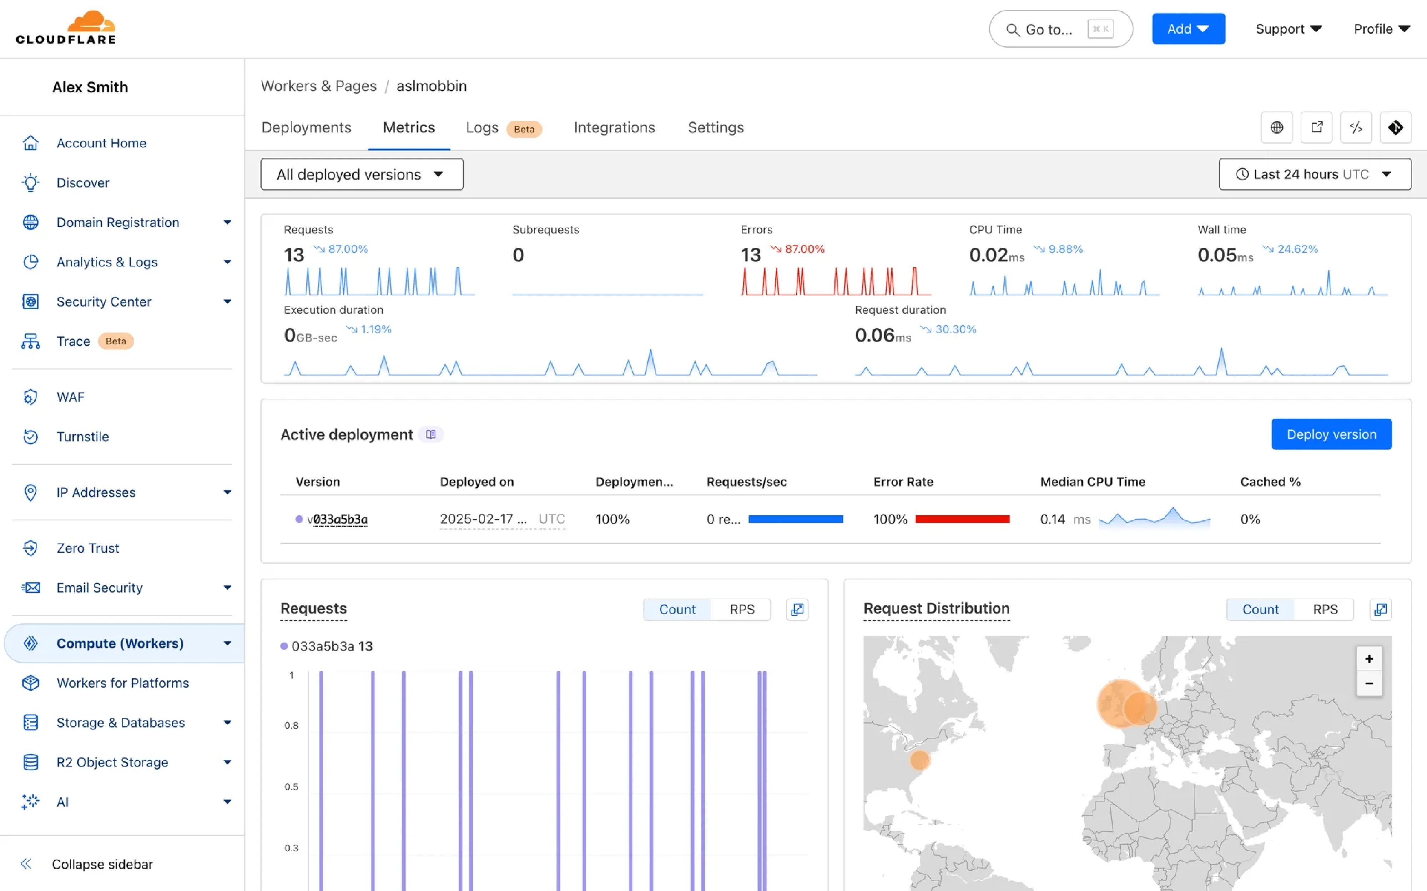Click the red Error Rate bar
The image size is (1427, 891).
click(x=963, y=519)
